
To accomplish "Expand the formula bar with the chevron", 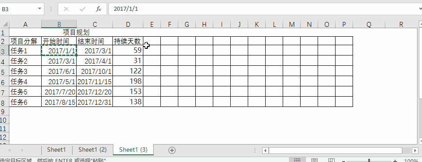I will coord(420,9).
